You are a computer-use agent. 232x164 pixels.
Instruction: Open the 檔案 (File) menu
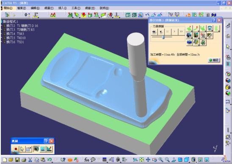22,8
